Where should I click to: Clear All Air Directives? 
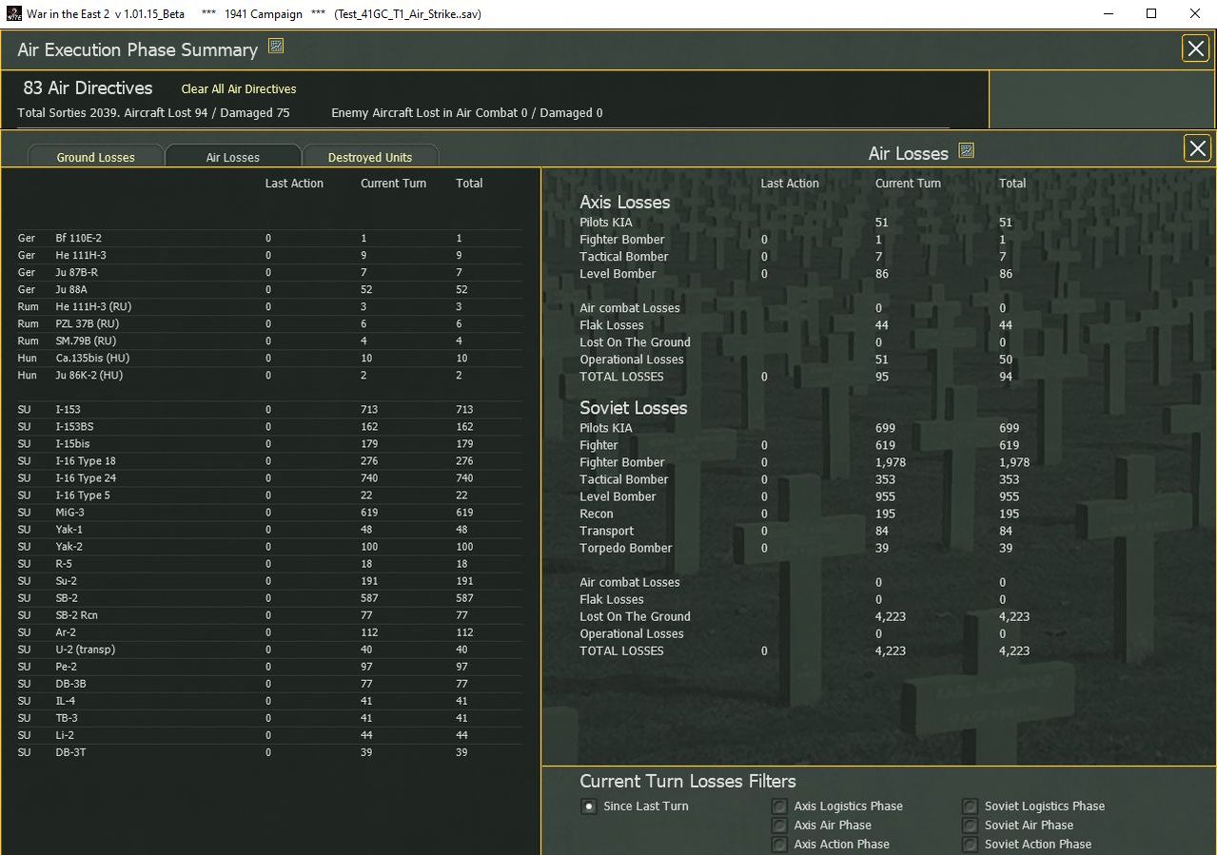pyautogui.click(x=239, y=89)
